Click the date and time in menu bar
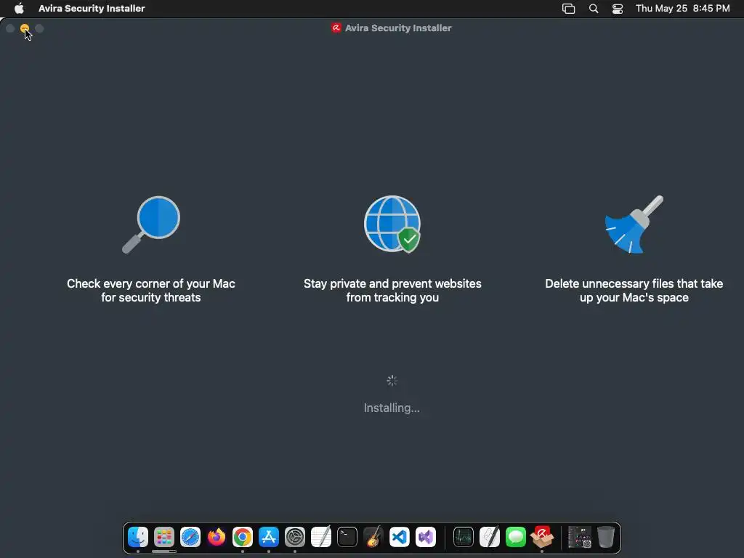This screenshot has width=744, height=558. 682,8
